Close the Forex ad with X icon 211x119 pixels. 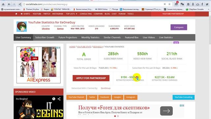pos(183,105)
